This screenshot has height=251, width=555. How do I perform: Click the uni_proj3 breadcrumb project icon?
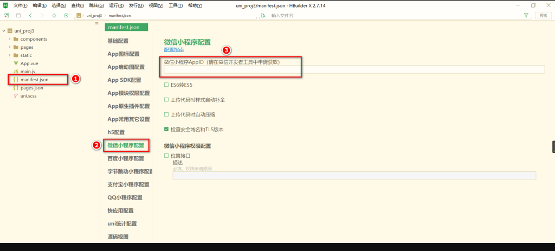pyautogui.click(x=79, y=16)
